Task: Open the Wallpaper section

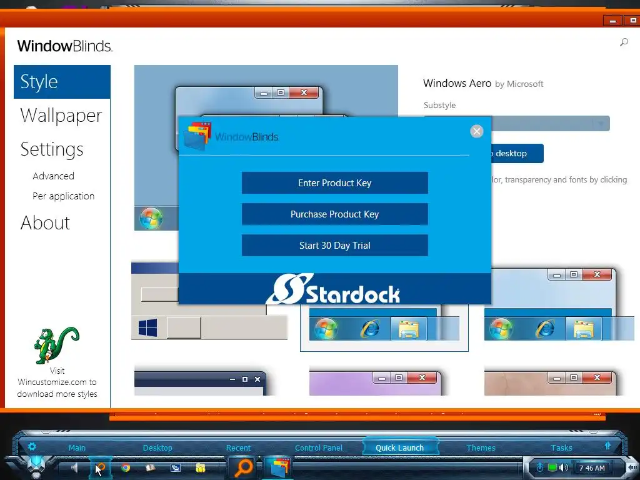Action: pyautogui.click(x=61, y=116)
